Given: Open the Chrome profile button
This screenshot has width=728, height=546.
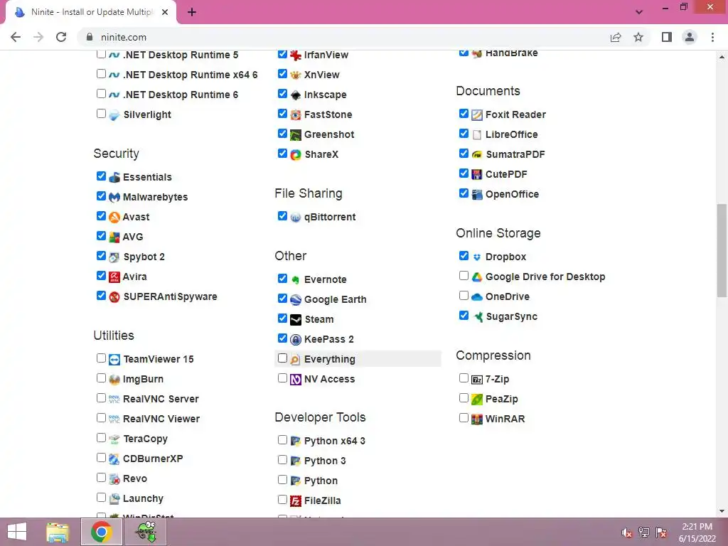Looking at the screenshot, I should coord(690,37).
